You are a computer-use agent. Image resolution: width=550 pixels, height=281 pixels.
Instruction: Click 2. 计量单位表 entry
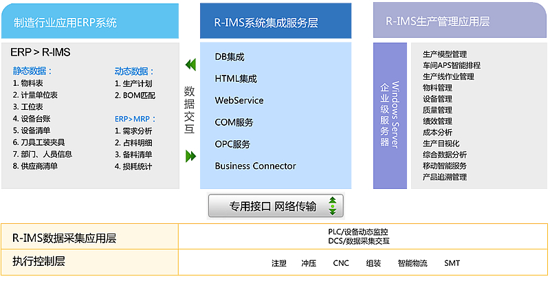(36, 95)
